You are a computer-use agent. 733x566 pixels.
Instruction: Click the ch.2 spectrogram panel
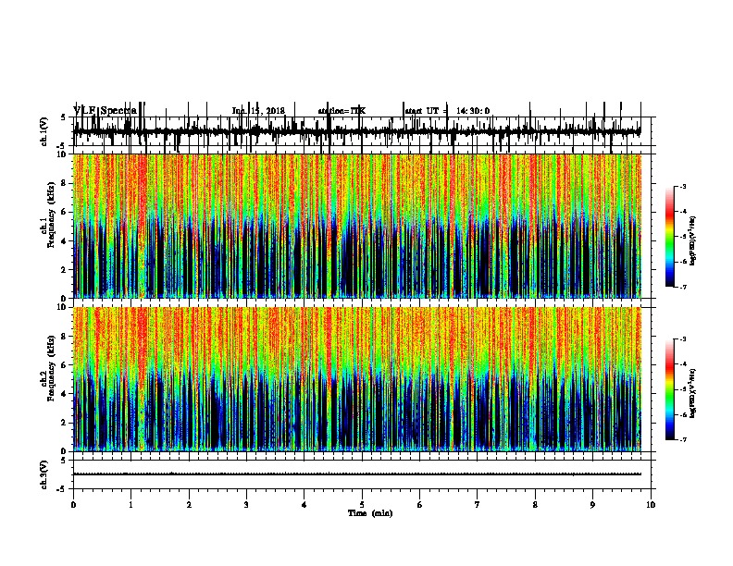point(357,379)
